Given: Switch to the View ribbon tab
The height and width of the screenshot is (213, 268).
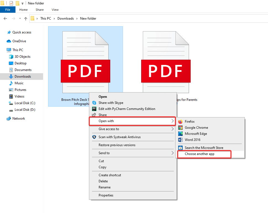Looking at the screenshot, I should click(x=55, y=10).
